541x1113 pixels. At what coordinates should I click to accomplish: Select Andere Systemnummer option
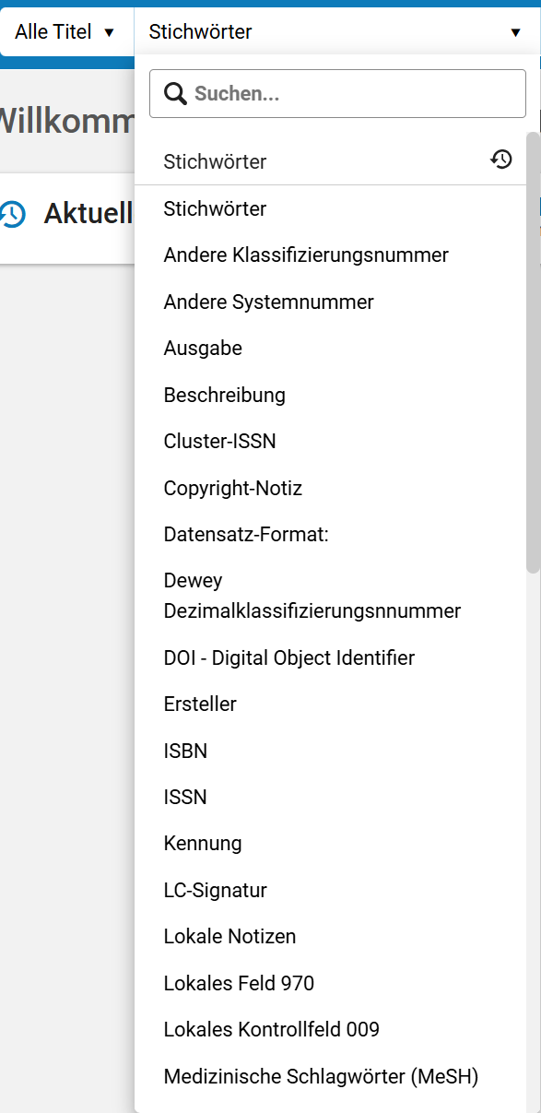(330, 302)
